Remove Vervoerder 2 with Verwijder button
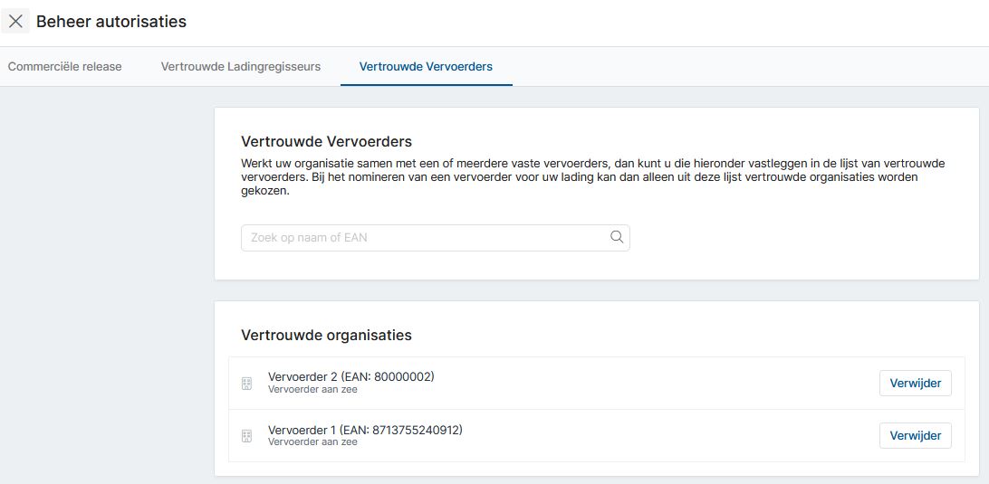This screenshot has height=484, width=989. tap(916, 384)
